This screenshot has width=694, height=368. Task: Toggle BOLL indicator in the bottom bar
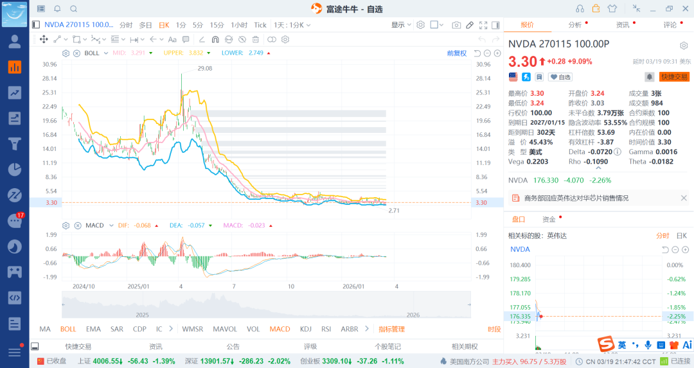pos(68,329)
